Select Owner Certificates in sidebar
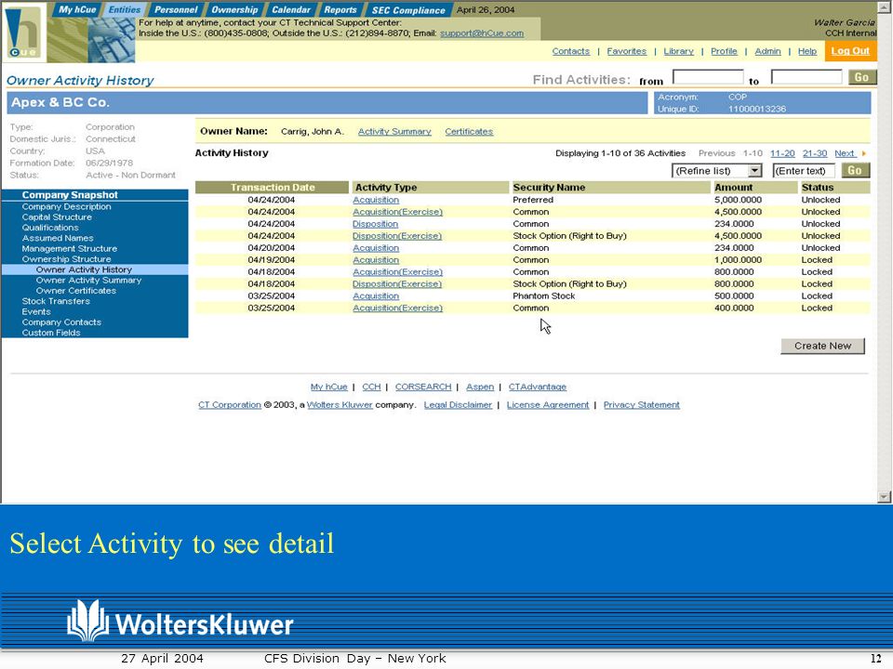Image resolution: width=893 pixels, height=669 pixels. 75,291
